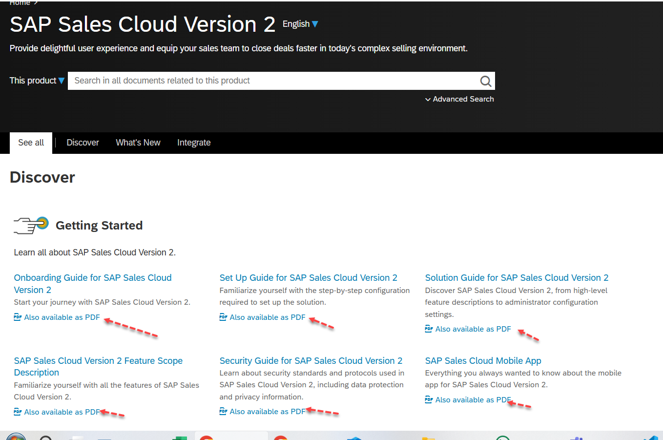This screenshot has width=663, height=440.
Task: Click PDF icon under Set Up Guide
Action: coord(223,317)
